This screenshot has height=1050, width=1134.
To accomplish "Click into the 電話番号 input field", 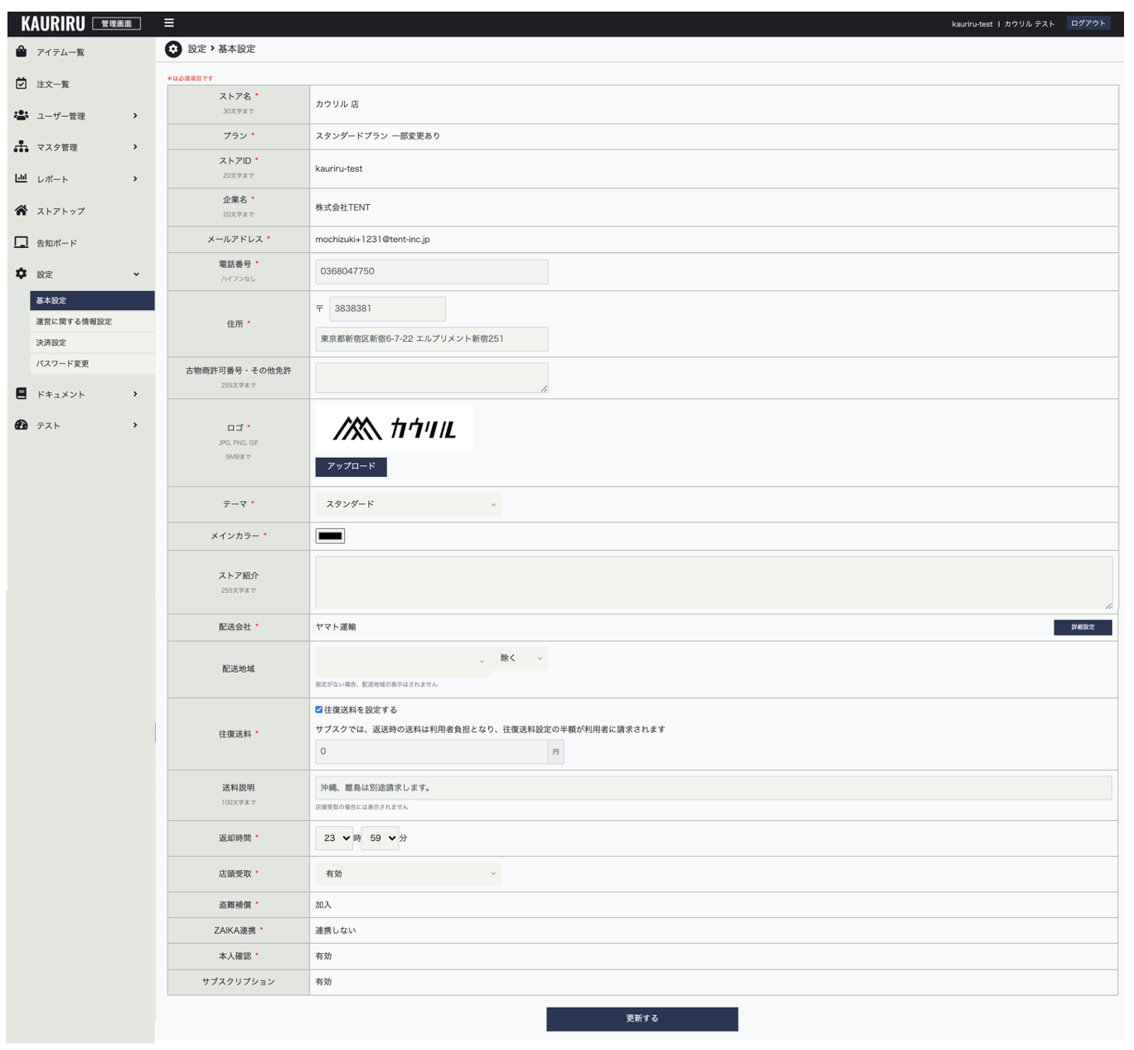I will tap(431, 271).
